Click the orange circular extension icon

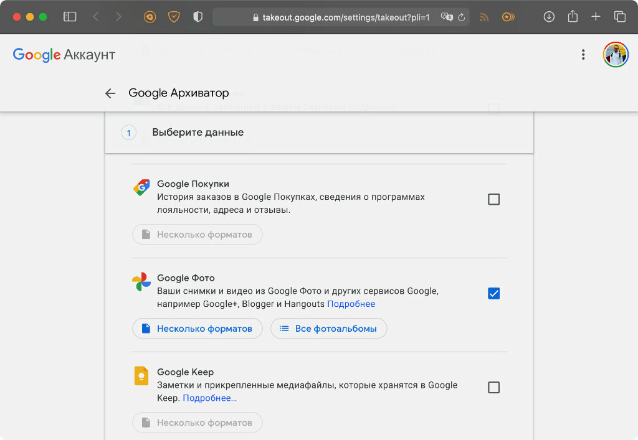(150, 17)
